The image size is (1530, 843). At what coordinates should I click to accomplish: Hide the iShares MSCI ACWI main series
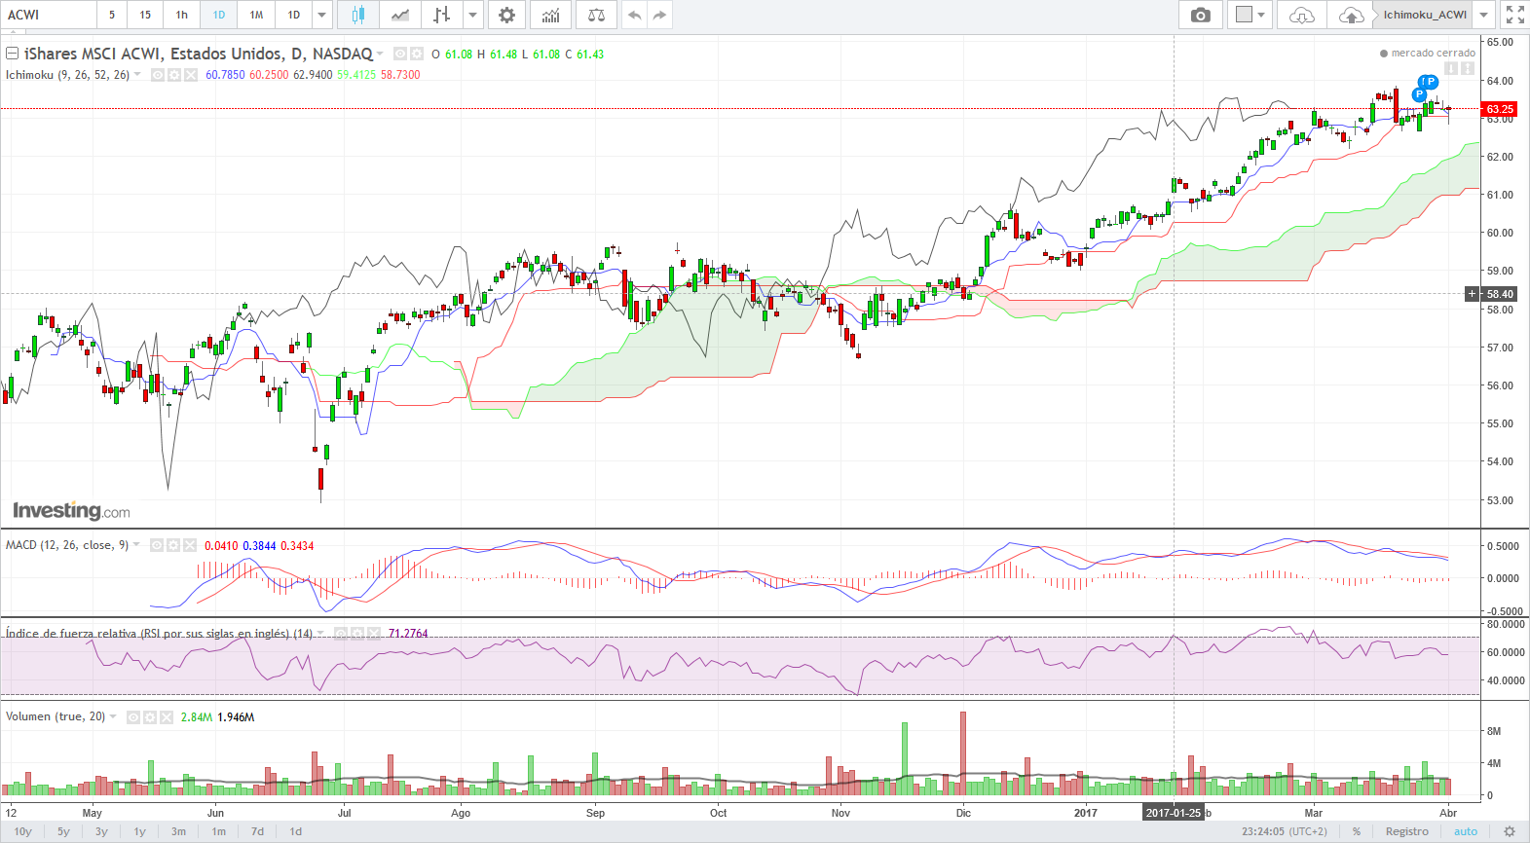tap(400, 54)
